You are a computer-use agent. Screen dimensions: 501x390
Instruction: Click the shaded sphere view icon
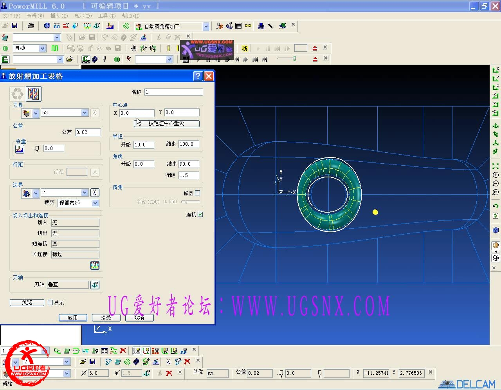(496, 246)
